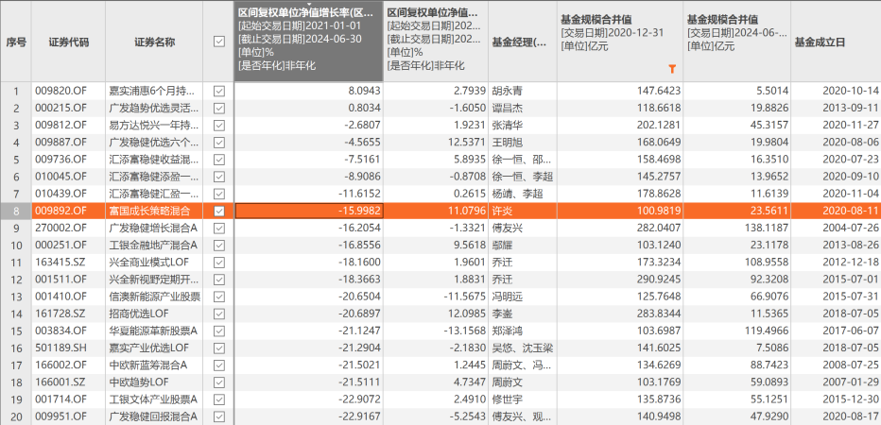881x425 pixels.
Task: Select security code 163415.SZ
Action: tap(60, 263)
